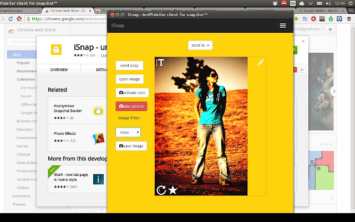Click the Hobbit banner thumbnail
The height and width of the screenshot is (222, 355).
pos(321,92)
